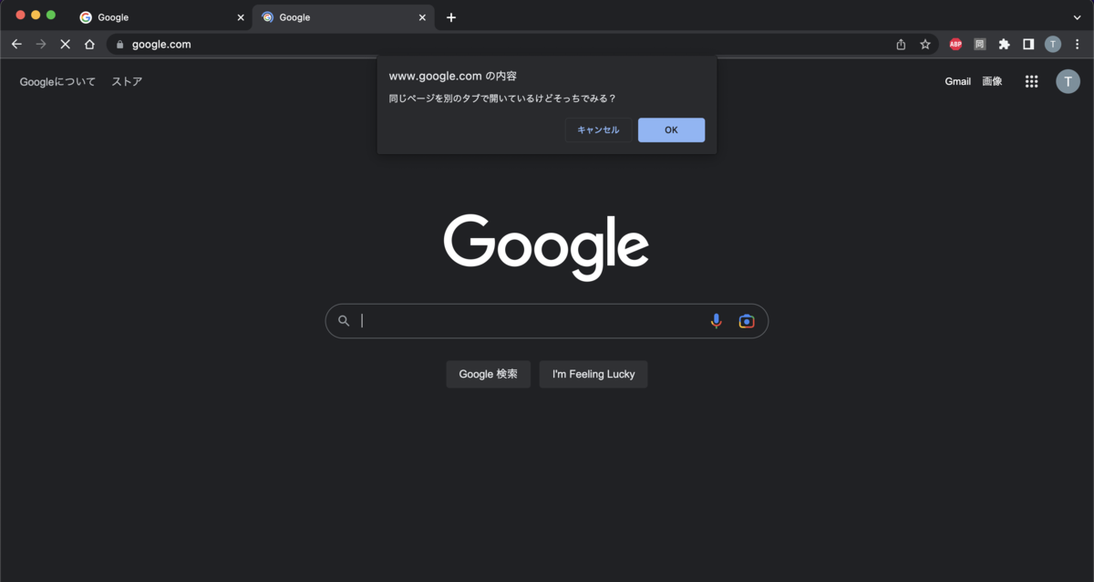Open the ABP Adblock Plus extension

pos(955,44)
